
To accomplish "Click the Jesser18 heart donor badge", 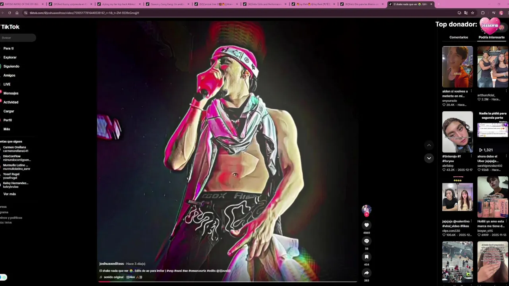I will pyautogui.click(x=490, y=25).
